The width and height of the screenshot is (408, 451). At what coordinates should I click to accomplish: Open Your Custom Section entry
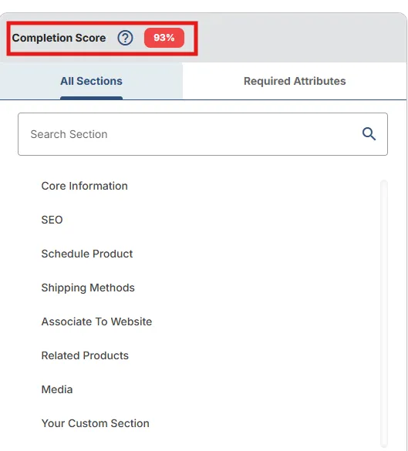(x=95, y=423)
